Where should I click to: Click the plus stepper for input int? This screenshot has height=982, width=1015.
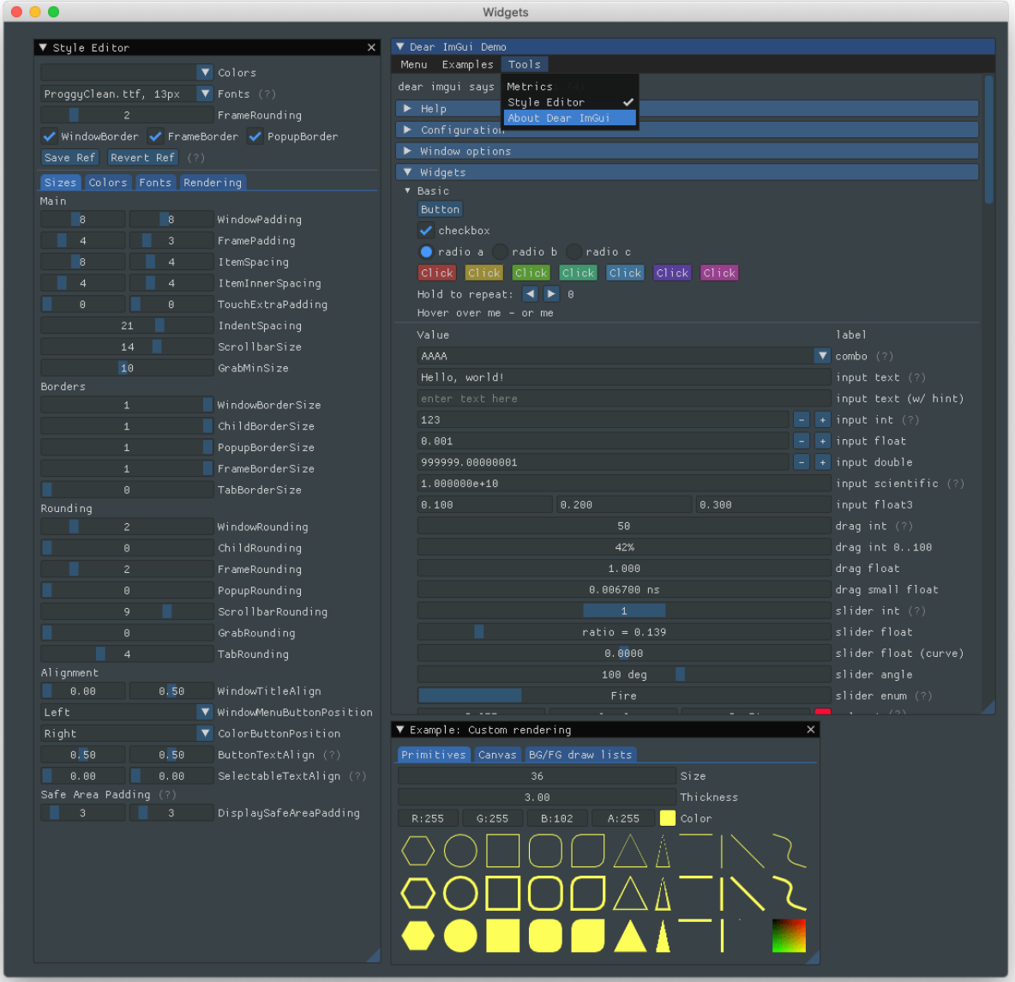click(x=822, y=420)
